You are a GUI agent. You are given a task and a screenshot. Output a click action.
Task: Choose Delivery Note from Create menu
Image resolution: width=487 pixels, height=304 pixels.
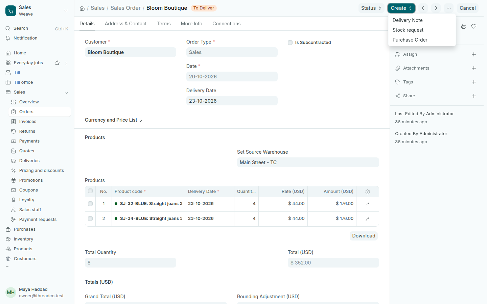pyautogui.click(x=408, y=20)
